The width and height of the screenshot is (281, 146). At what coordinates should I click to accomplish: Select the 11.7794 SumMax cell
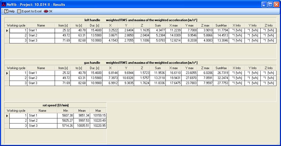tap(221, 31)
